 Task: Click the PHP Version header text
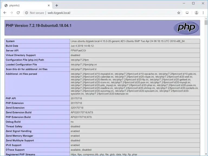pos(38,26)
